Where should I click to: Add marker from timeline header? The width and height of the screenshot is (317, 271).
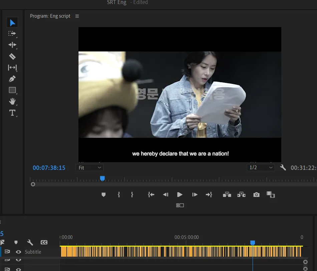[x=16, y=242]
